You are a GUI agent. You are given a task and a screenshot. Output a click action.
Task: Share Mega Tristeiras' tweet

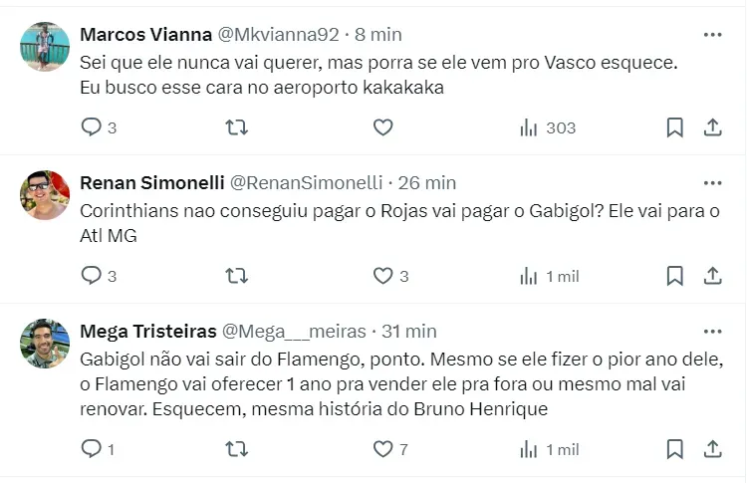[712, 449]
